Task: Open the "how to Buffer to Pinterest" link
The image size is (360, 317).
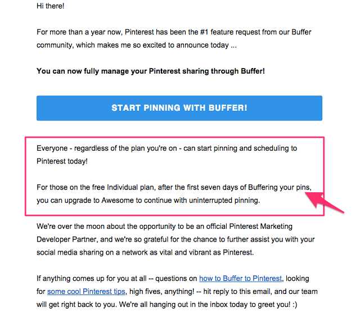Action: tap(241, 278)
